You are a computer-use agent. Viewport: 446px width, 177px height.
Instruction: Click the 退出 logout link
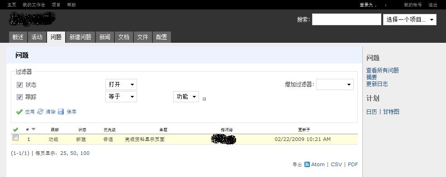(x=432, y=5)
